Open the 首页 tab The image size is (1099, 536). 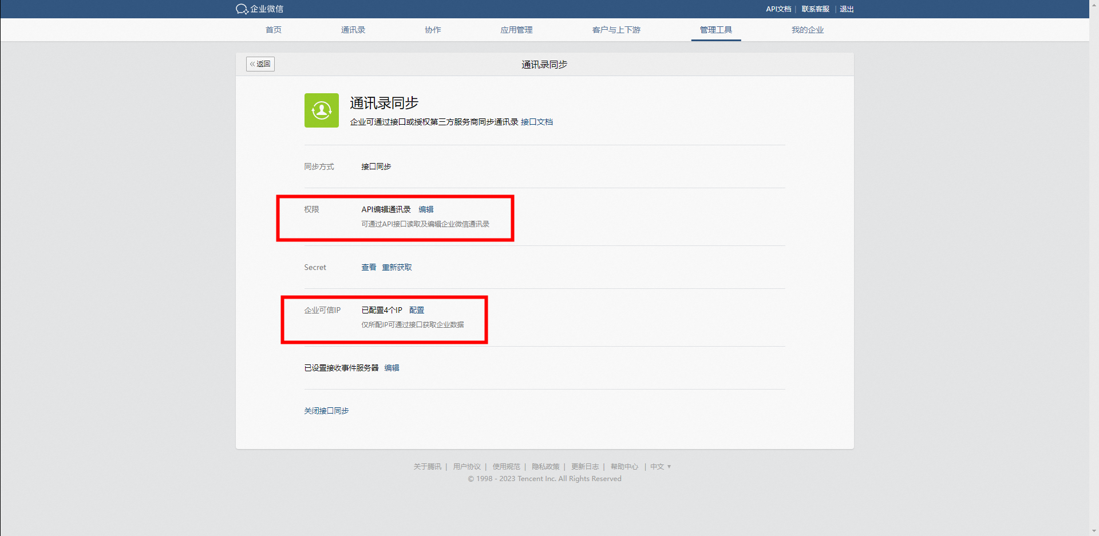(274, 30)
